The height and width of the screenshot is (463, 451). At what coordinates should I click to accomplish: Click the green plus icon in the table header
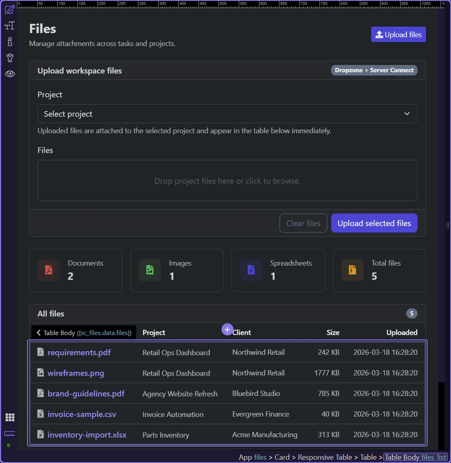[x=227, y=330]
